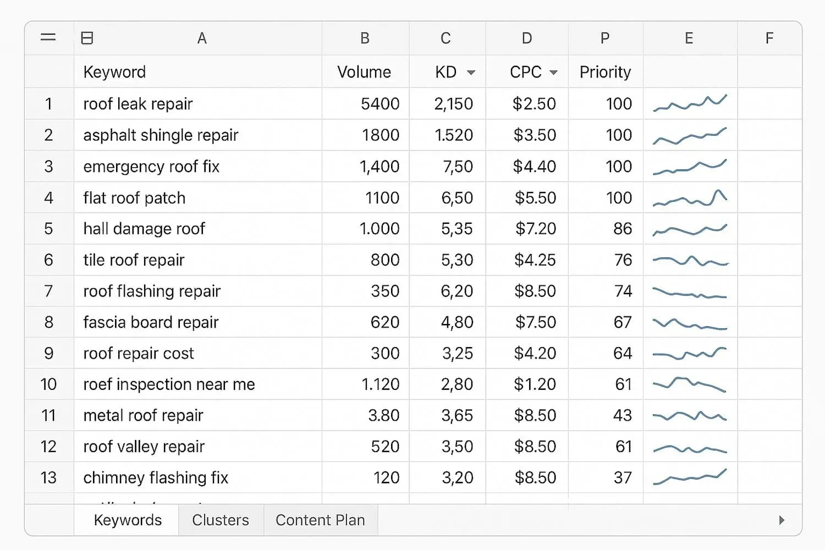Image resolution: width=825 pixels, height=550 pixels.
Task: Open the Content Plan tab
Action: (321, 520)
